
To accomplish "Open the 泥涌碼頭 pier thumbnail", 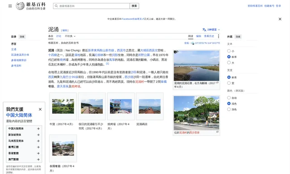I will click(150, 106).
